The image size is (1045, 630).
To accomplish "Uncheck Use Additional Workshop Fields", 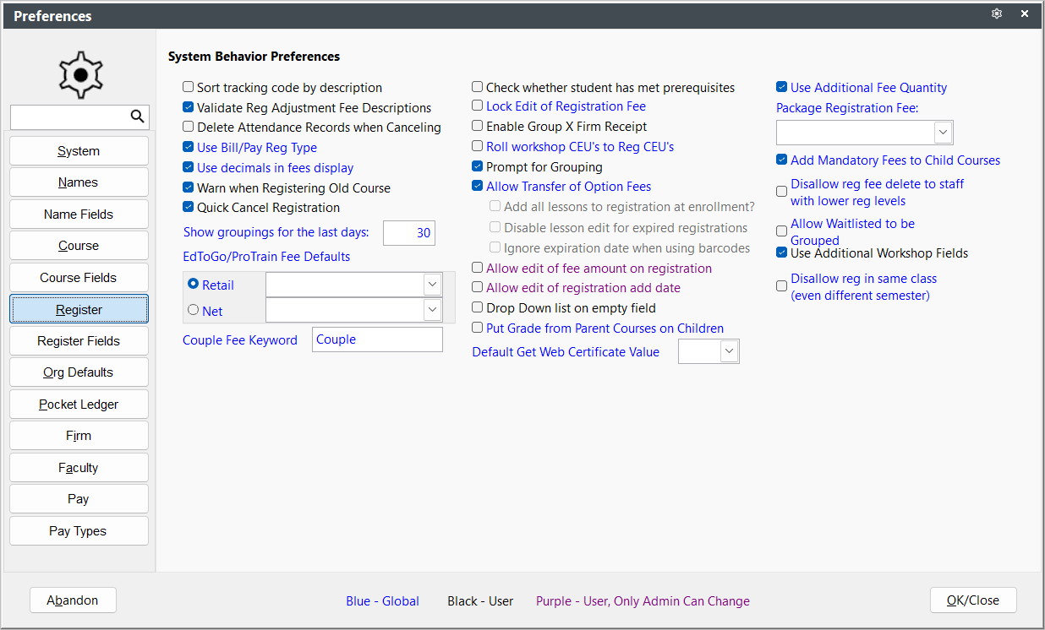I will click(782, 253).
